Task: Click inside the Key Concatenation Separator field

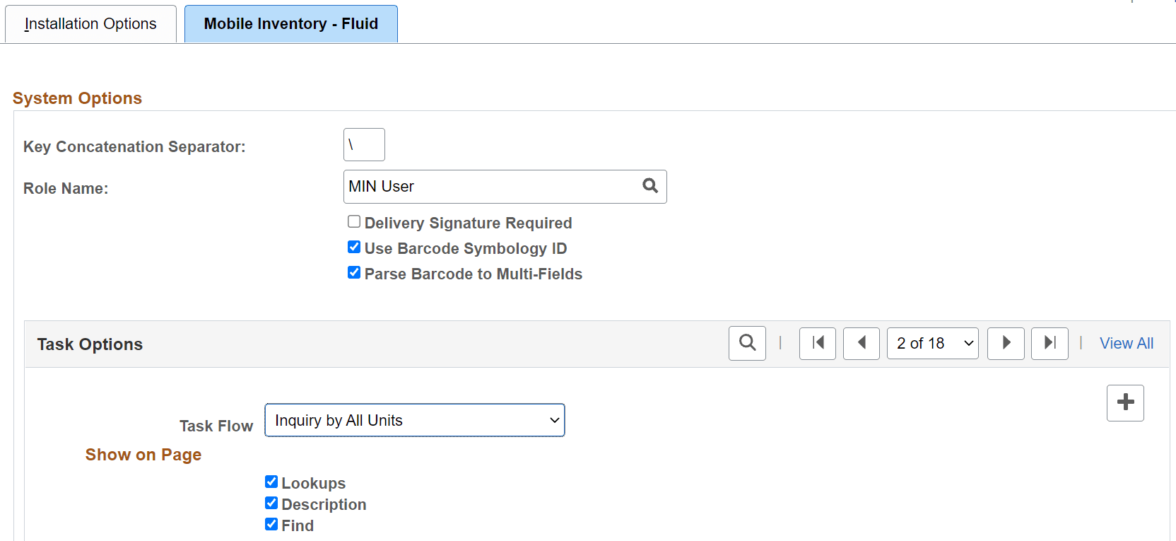Action: (363, 144)
